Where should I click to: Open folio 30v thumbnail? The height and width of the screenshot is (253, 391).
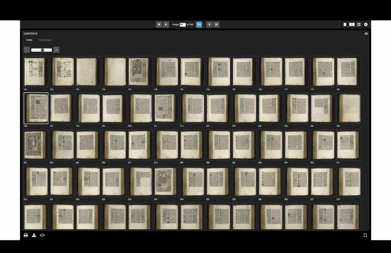(x=323, y=145)
